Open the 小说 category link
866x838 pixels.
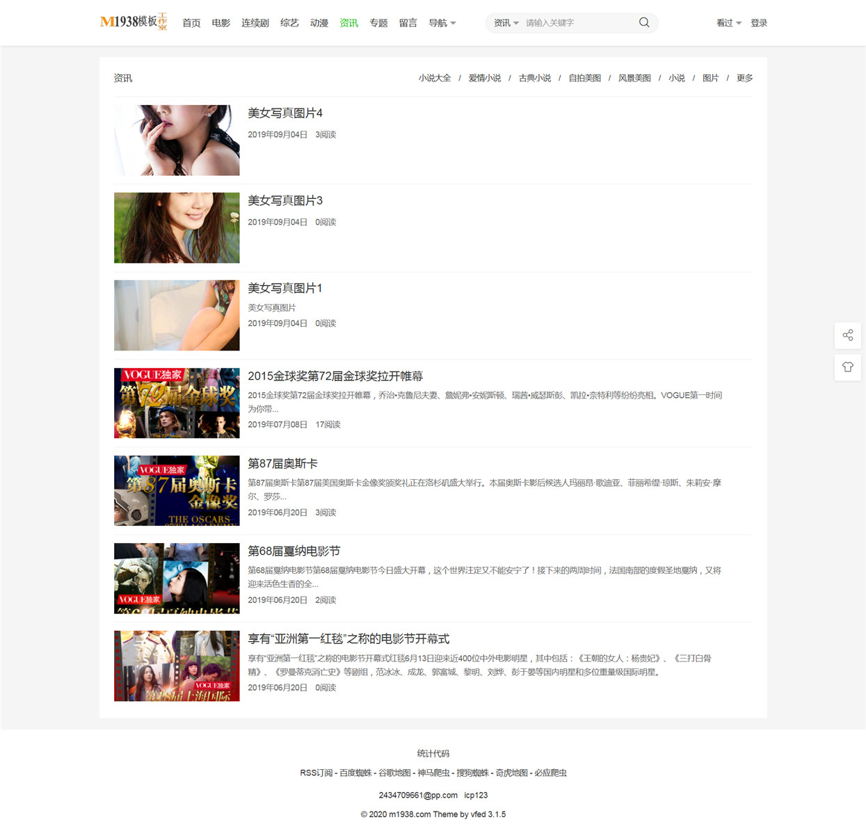[677, 78]
